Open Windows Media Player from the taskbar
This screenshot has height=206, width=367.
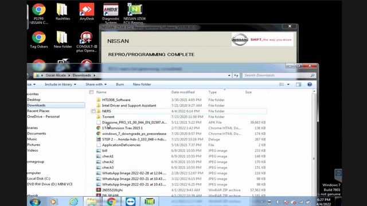[x=53, y=201]
